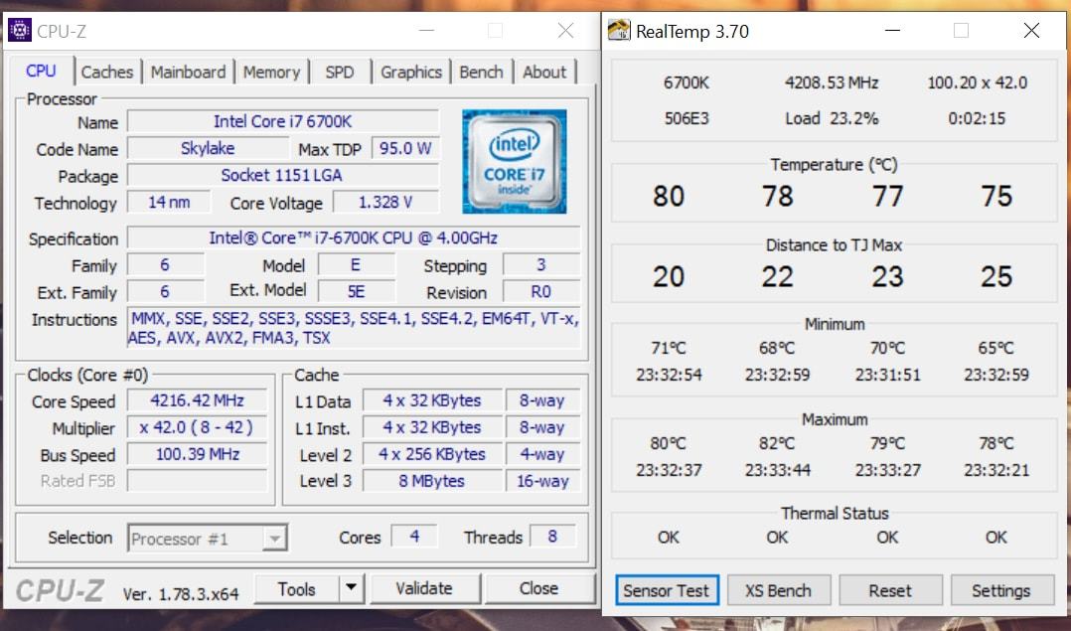Run the XS Bench benchmark
This screenshot has height=631, width=1071.
pyautogui.click(x=778, y=590)
